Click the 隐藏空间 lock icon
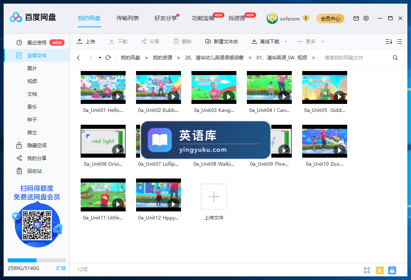 click(x=19, y=145)
